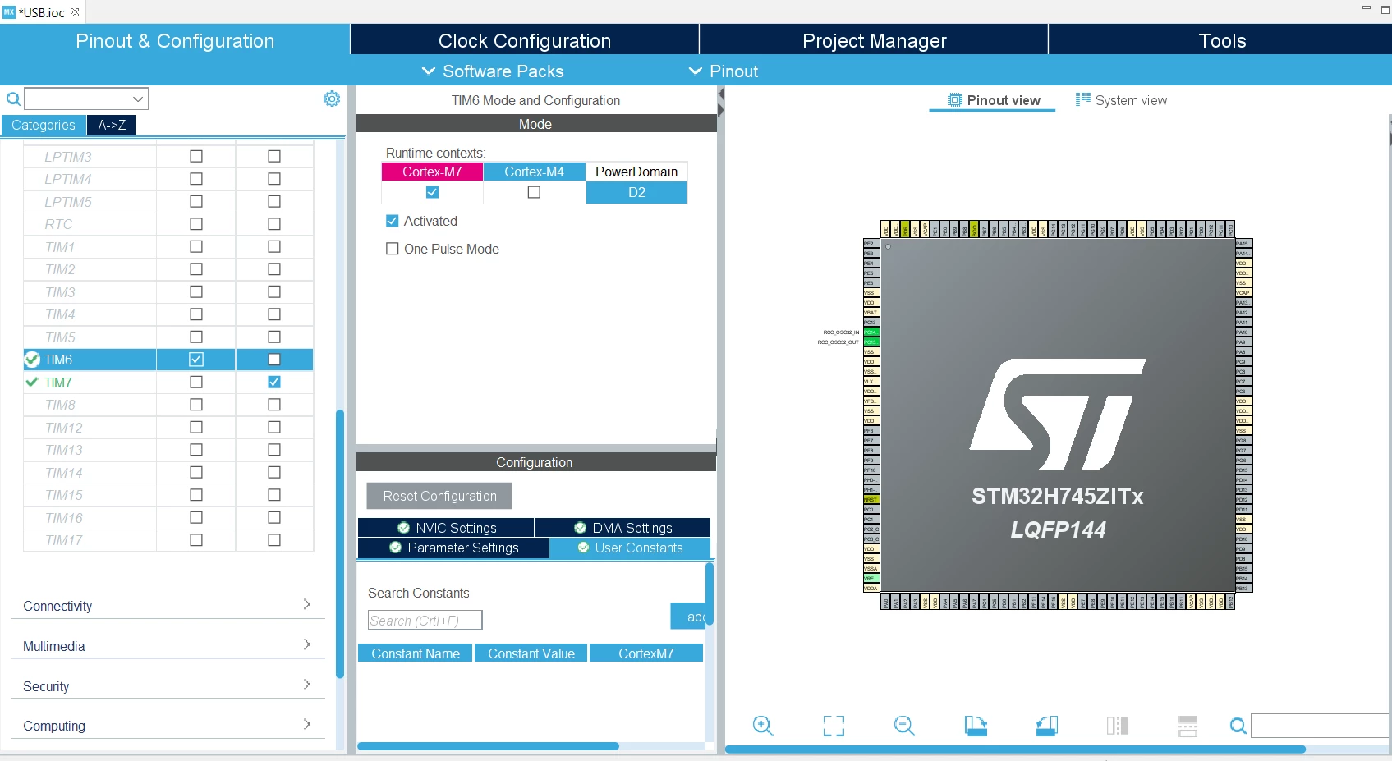Toggle the One Pulse Mode checkbox
The width and height of the screenshot is (1392, 761).
393,249
